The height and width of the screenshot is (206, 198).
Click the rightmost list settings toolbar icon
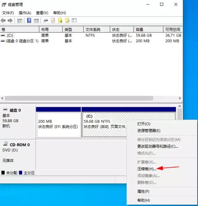74,20
